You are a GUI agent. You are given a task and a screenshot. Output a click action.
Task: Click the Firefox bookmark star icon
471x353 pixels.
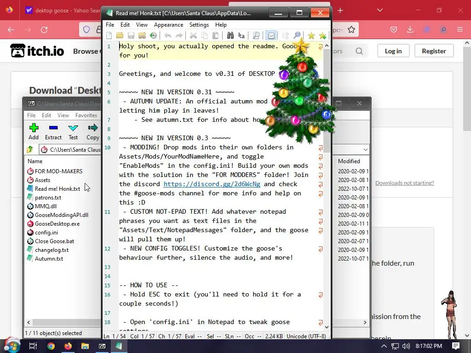[x=351, y=30]
